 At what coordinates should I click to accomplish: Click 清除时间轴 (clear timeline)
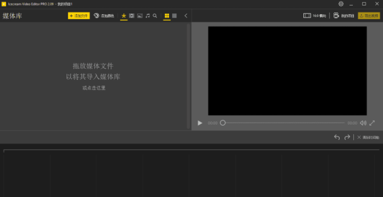point(368,138)
